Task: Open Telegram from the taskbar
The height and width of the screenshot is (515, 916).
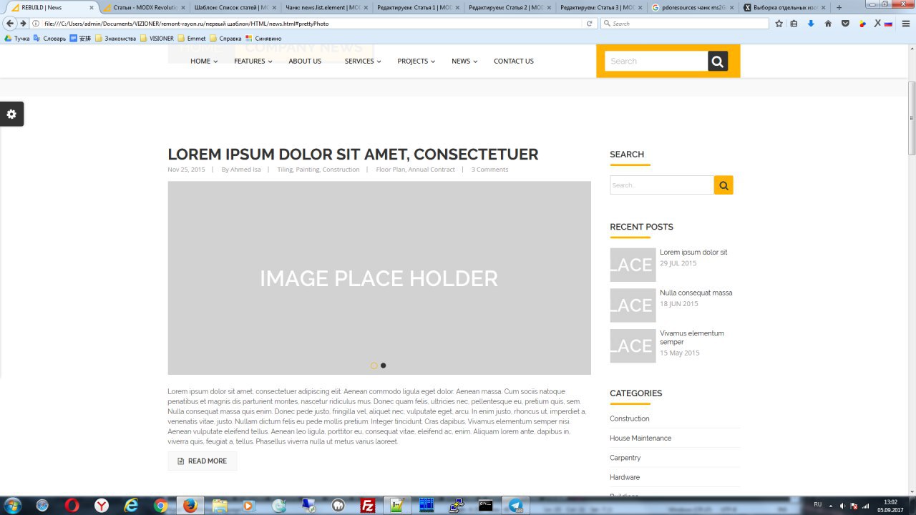Action: click(516, 506)
